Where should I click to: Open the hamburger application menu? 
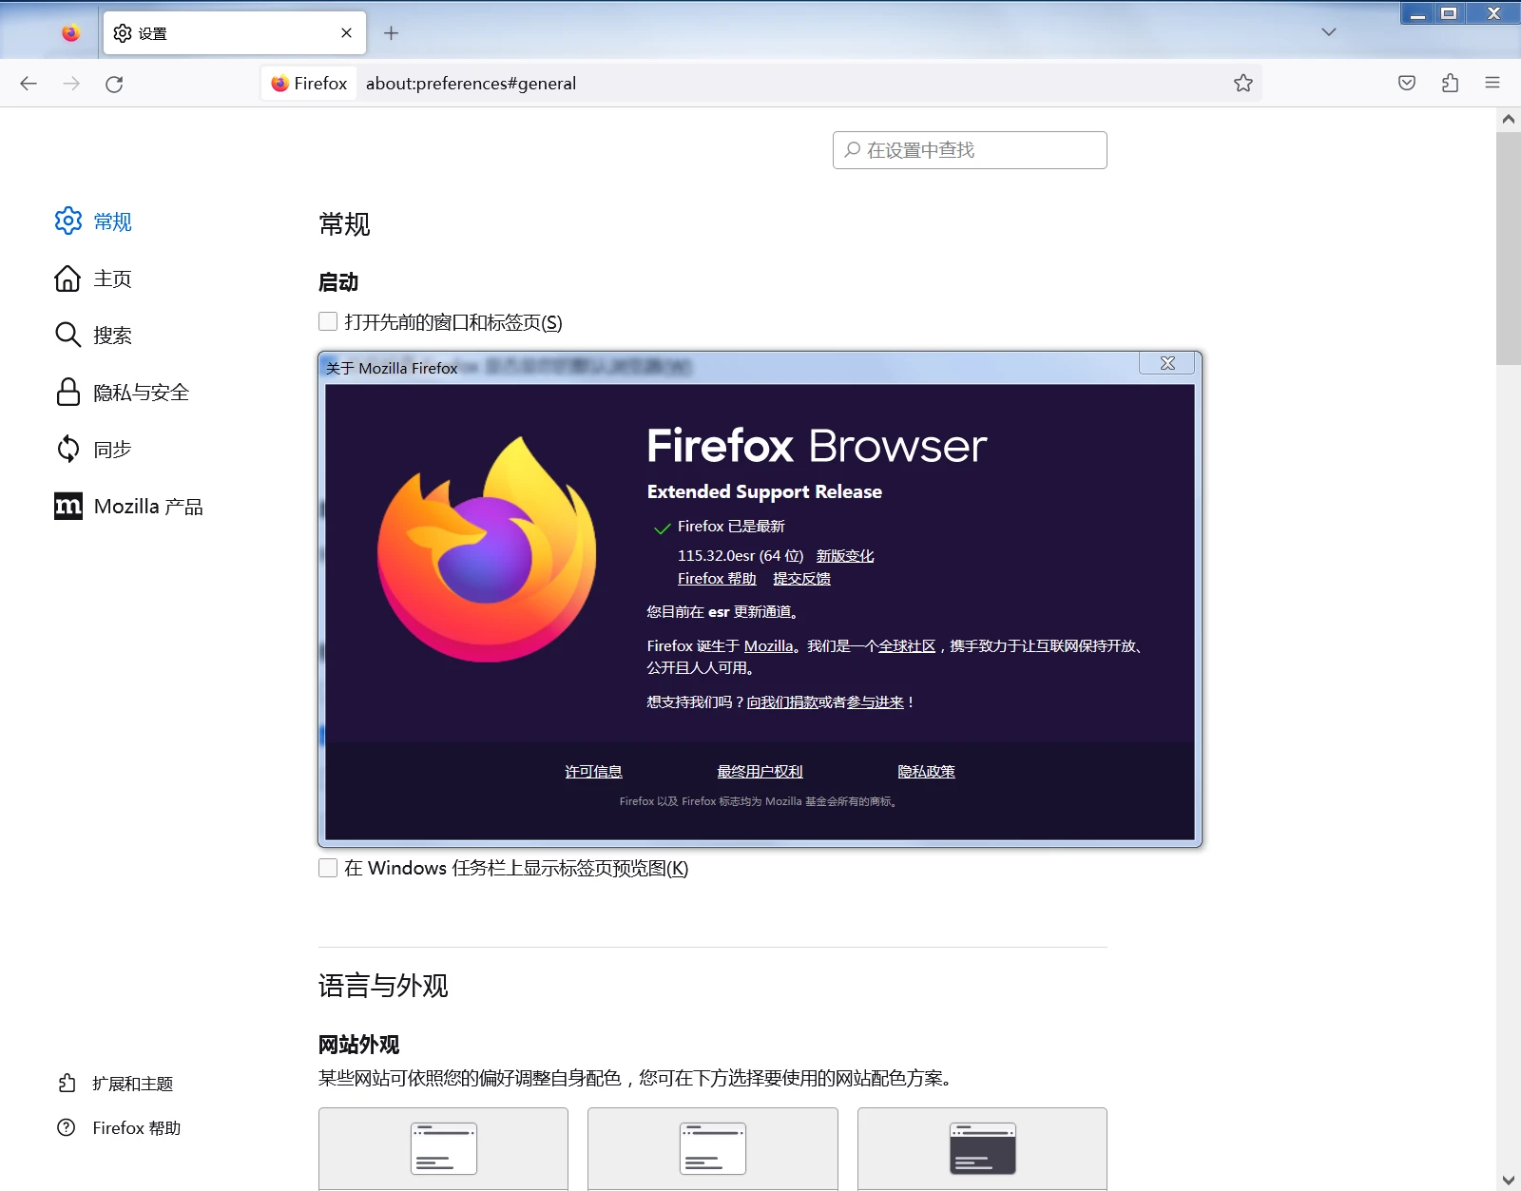coord(1492,84)
